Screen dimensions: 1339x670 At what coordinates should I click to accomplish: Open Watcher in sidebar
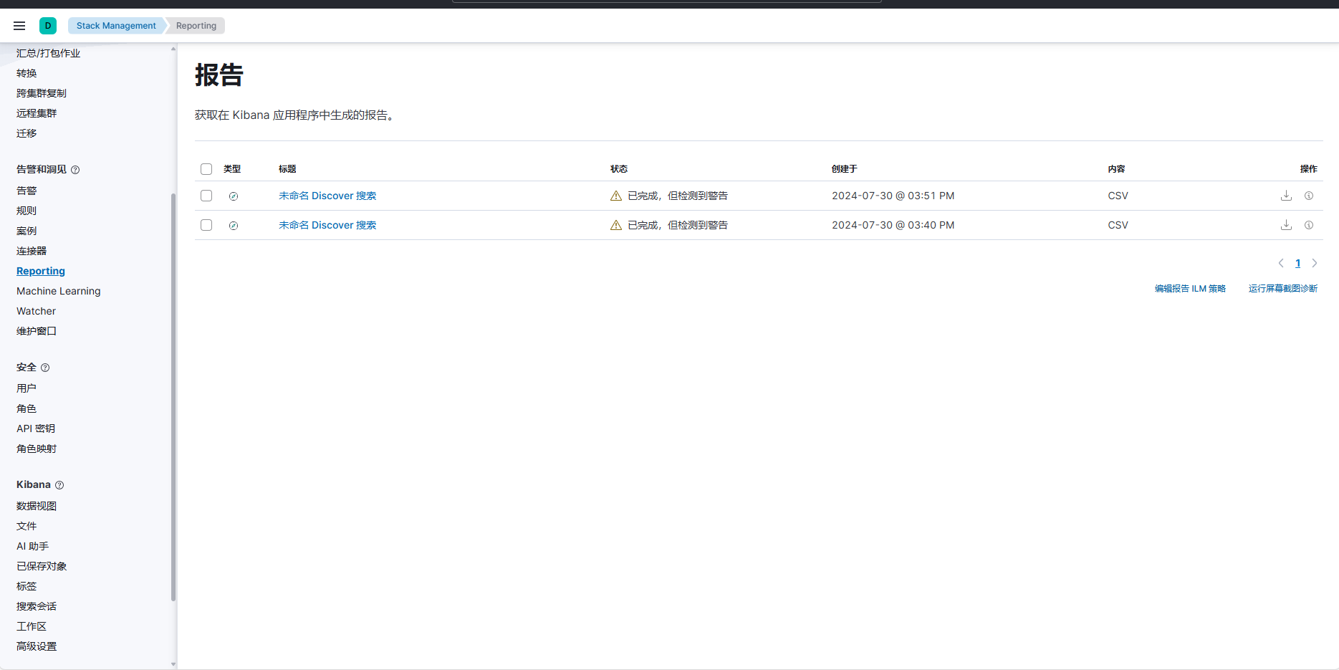[x=36, y=311]
